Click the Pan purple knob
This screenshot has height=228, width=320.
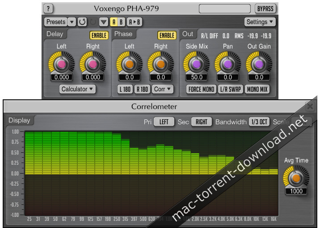[228, 64]
